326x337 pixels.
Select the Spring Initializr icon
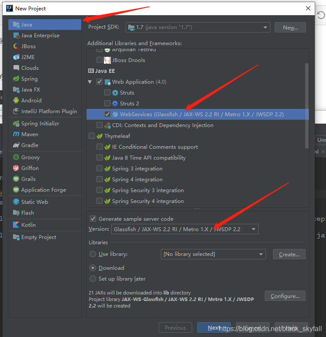[16, 124]
